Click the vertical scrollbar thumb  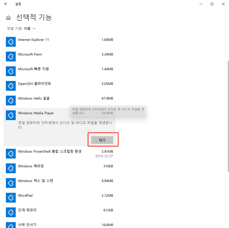[228, 116]
